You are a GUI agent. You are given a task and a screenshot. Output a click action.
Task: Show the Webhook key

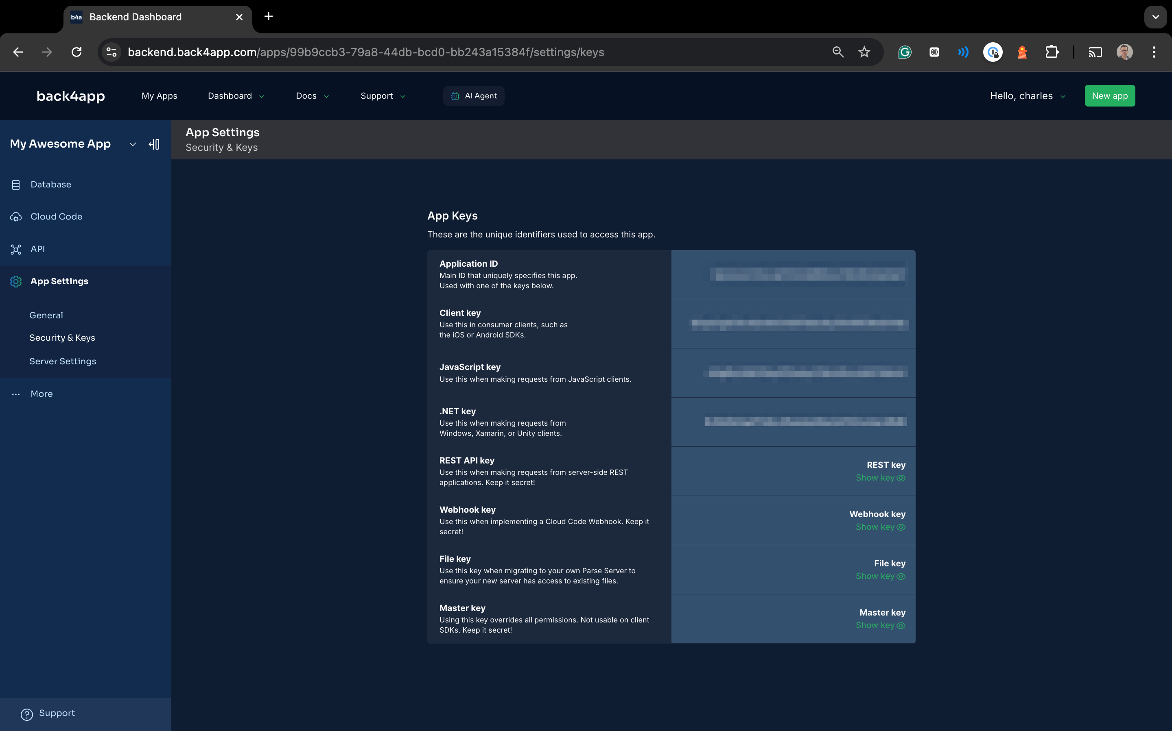click(880, 527)
